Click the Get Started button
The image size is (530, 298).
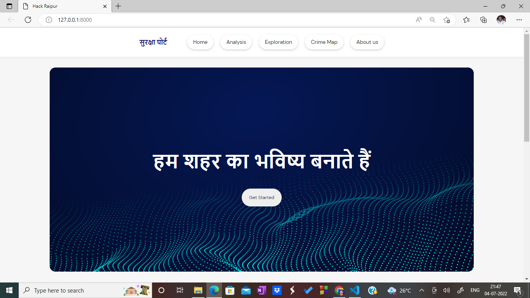(262, 198)
